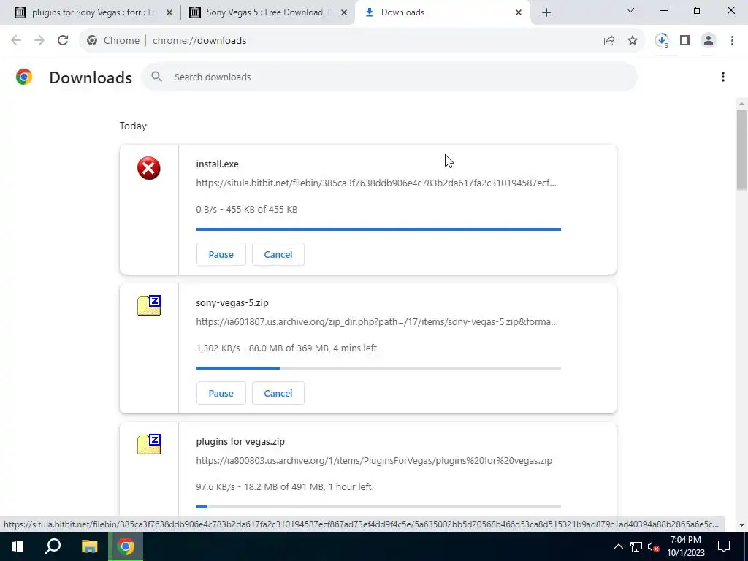The width and height of the screenshot is (748, 561).
Task: Open the Chrome profile avatar menu
Action: (709, 41)
